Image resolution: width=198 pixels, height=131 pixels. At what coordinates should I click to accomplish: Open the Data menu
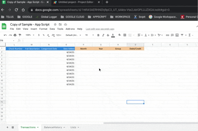point(52,29)
